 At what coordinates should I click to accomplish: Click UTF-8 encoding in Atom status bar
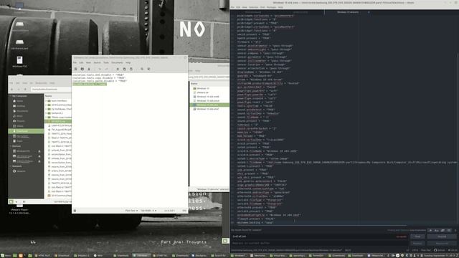tap(415, 250)
